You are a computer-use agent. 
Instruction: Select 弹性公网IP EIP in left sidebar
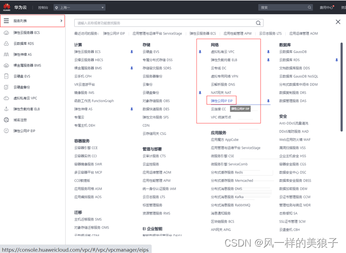pos(24,131)
